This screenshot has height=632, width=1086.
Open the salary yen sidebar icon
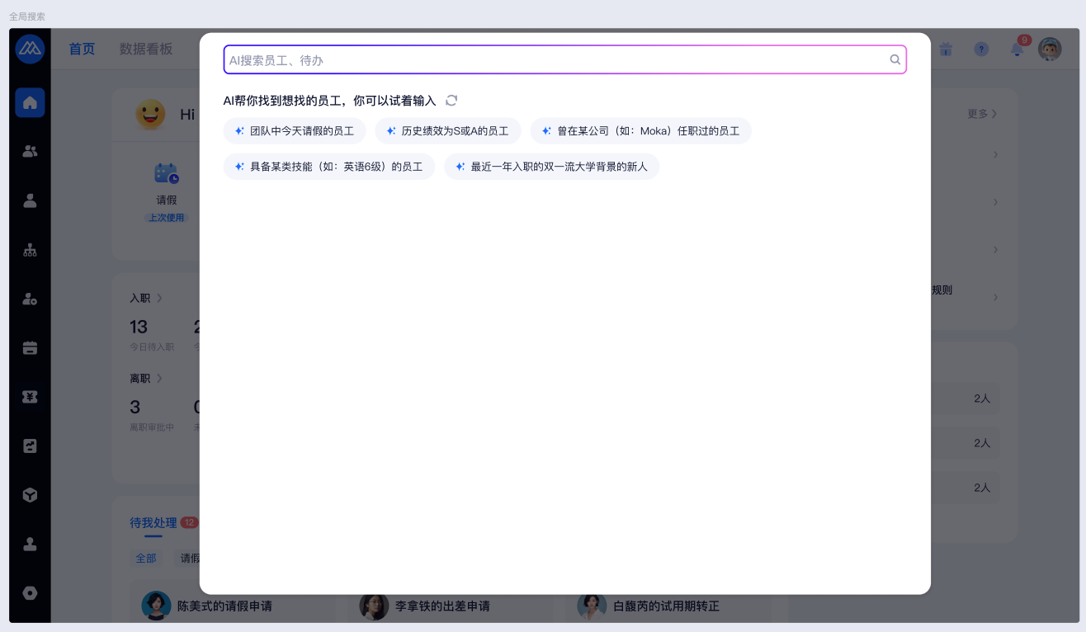pyautogui.click(x=30, y=397)
